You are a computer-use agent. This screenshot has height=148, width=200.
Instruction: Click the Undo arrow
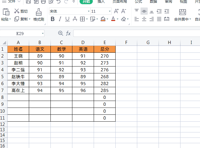(59, 1)
